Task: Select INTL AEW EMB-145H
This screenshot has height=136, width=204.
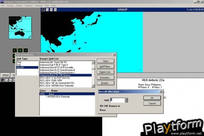Action: [66, 81]
